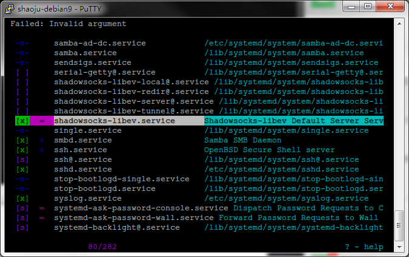Select the stop-bootlogd-single.service row name

122,179
